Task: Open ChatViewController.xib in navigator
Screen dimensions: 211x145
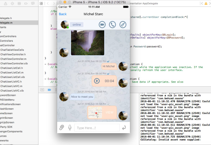Action: pos(14,63)
